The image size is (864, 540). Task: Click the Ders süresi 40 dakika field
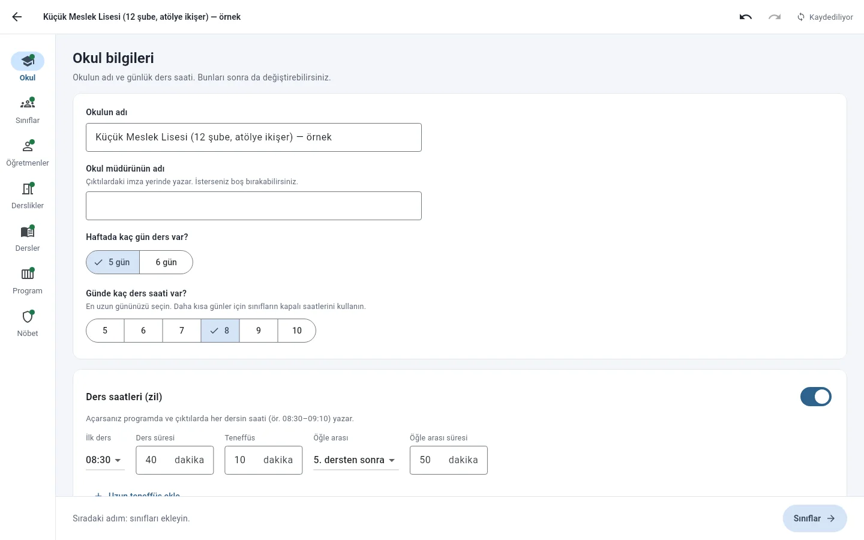pos(175,460)
